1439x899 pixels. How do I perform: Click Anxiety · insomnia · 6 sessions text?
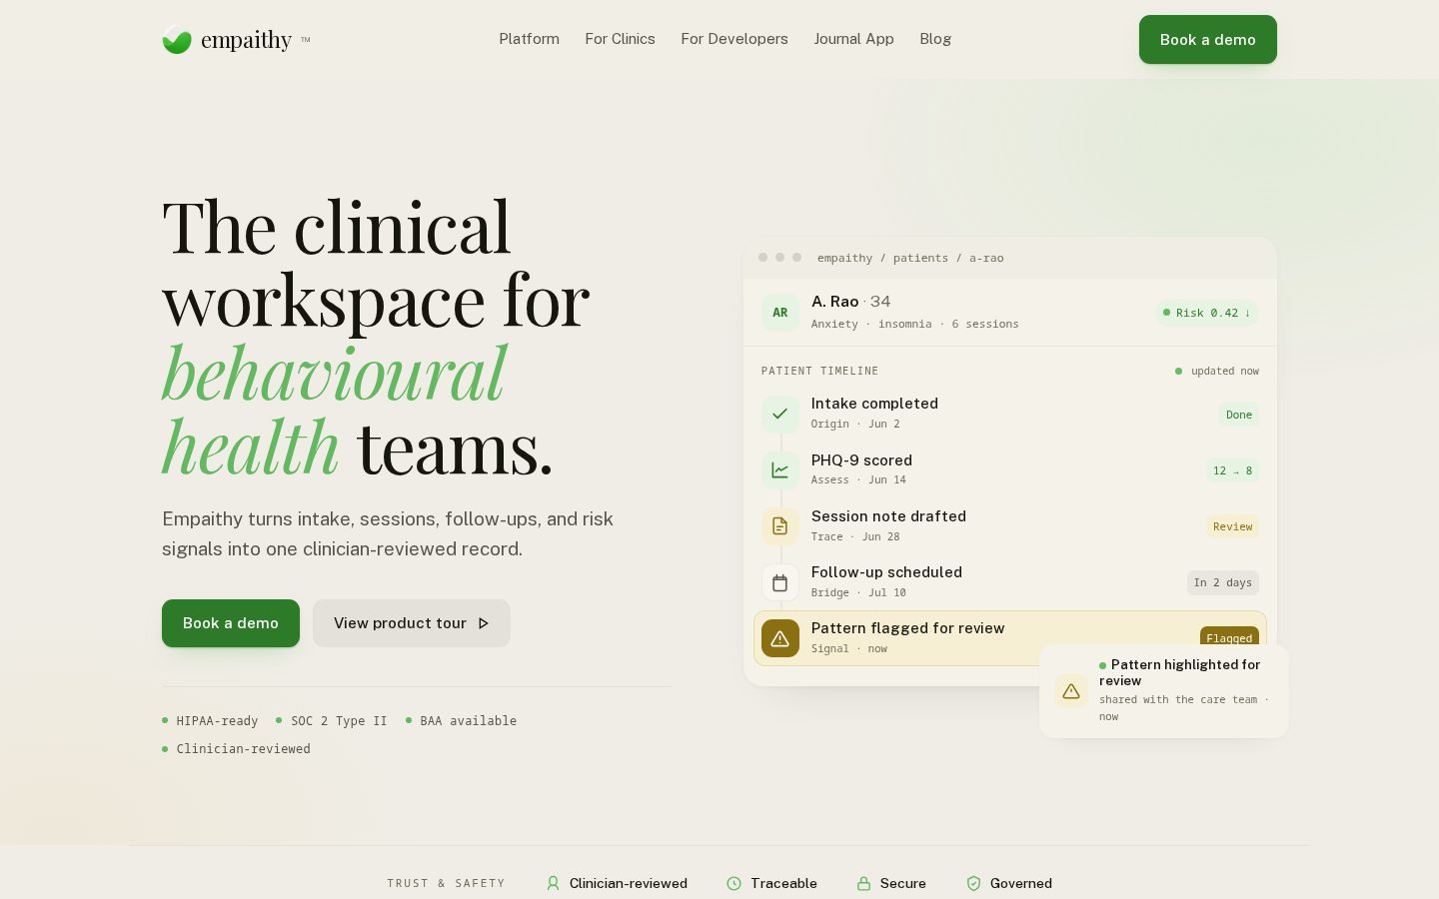point(915,324)
